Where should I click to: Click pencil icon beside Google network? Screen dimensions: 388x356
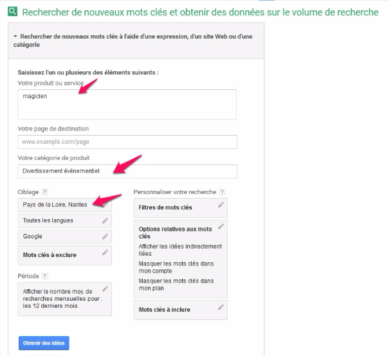tap(105, 236)
